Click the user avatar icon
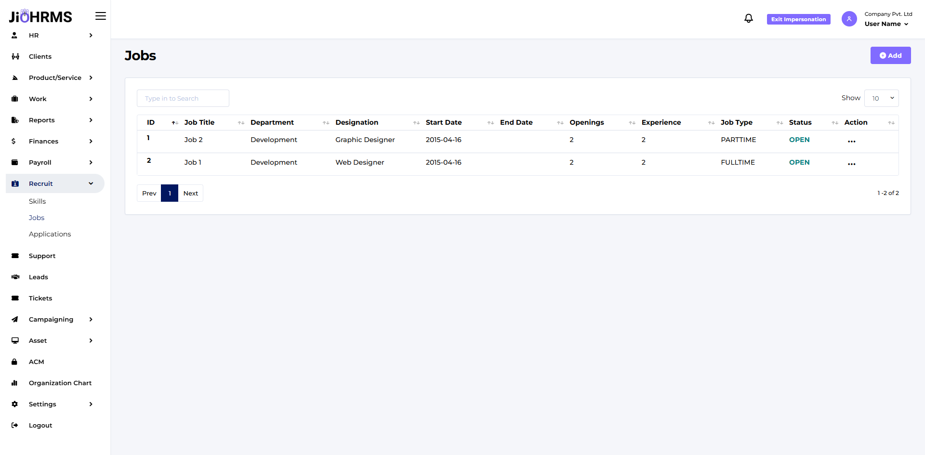Image resolution: width=925 pixels, height=455 pixels. click(x=849, y=19)
